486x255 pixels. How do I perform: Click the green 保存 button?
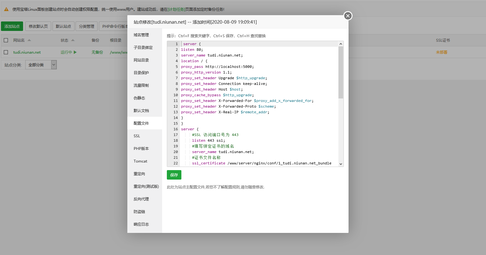[x=174, y=175]
